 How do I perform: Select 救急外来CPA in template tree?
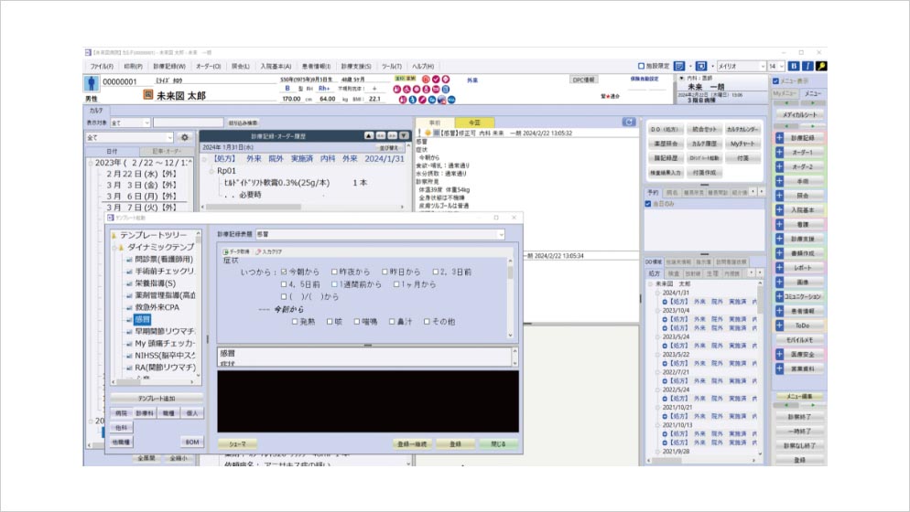click(x=156, y=307)
